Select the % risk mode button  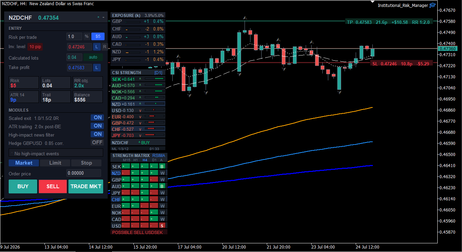point(86,36)
